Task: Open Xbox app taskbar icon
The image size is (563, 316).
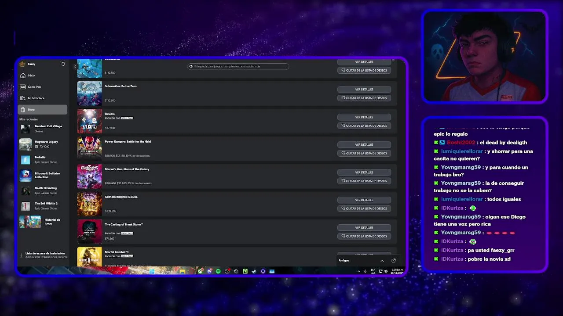Action: pyautogui.click(x=201, y=271)
